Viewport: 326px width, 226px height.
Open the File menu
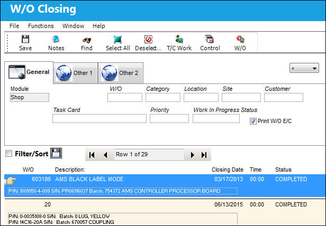pyautogui.click(x=14, y=26)
